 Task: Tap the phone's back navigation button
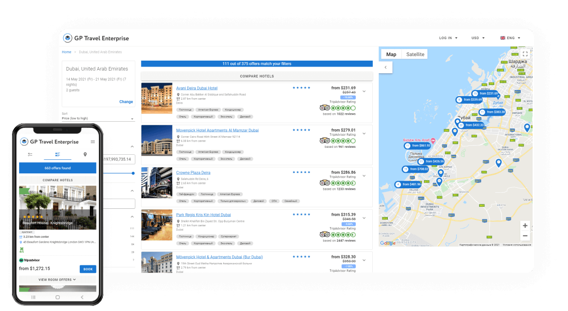click(82, 297)
